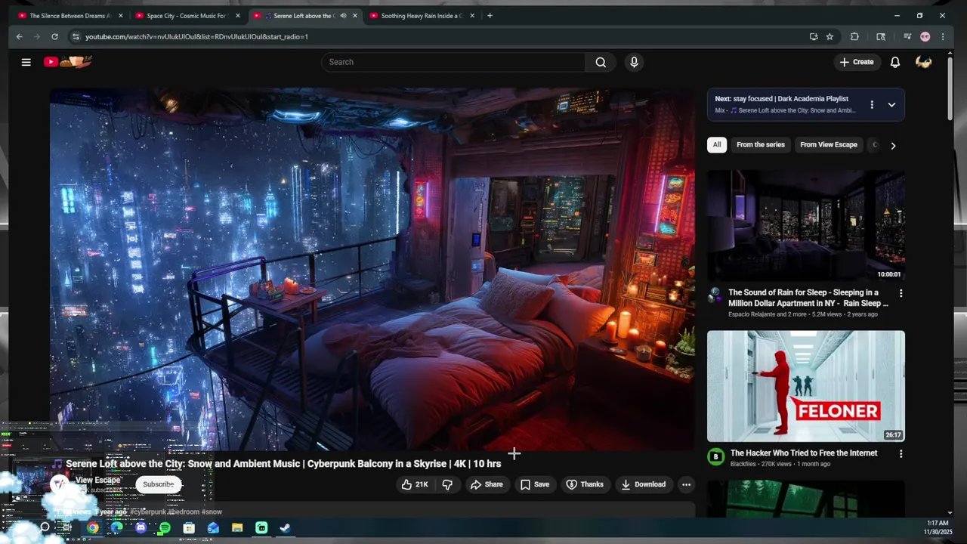Install app icon in the address bar
The image size is (967, 544).
pos(814,36)
